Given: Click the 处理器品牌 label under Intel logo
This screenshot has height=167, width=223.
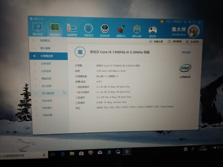Looking at the screenshot, I should [x=185, y=77].
